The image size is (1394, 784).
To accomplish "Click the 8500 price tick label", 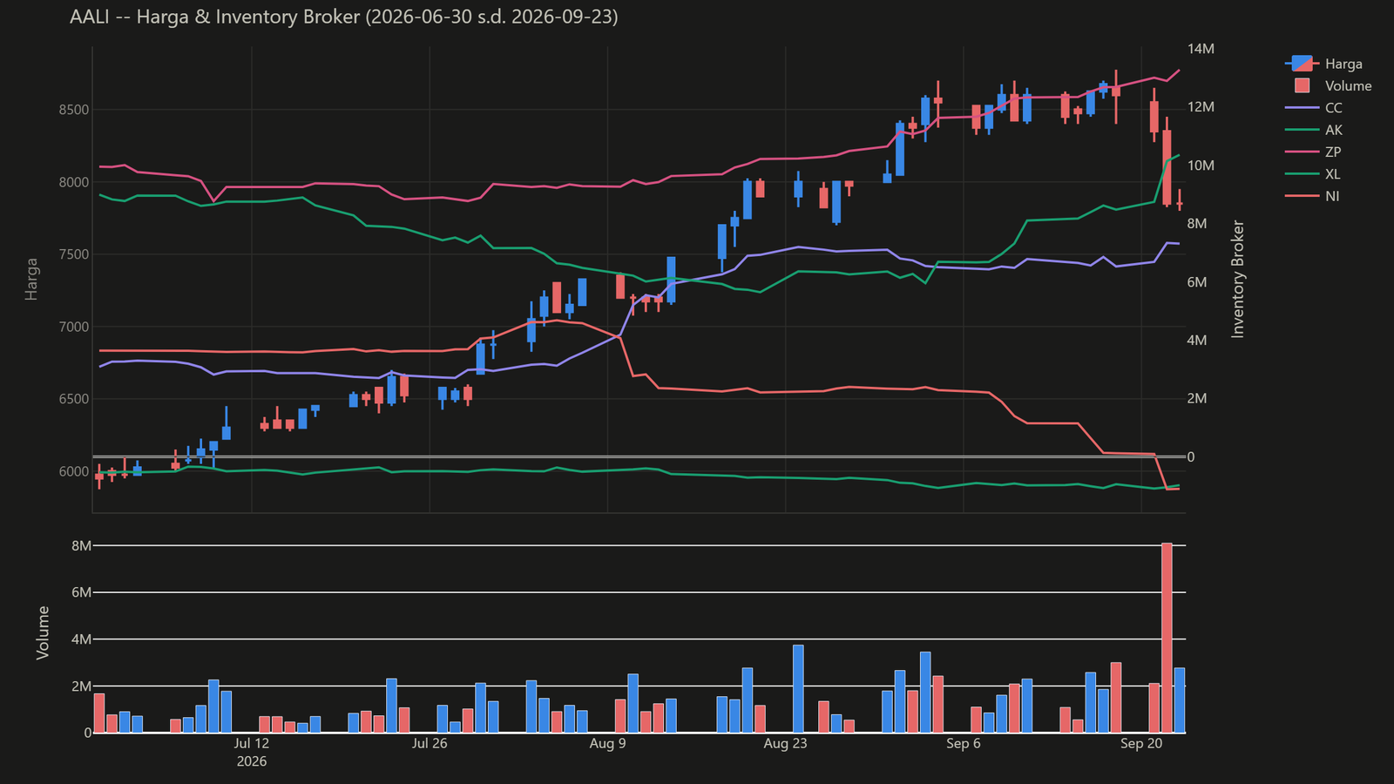I will pyautogui.click(x=74, y=110).
